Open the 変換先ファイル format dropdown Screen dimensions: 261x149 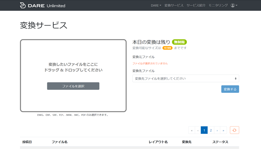tap(186, 79)
